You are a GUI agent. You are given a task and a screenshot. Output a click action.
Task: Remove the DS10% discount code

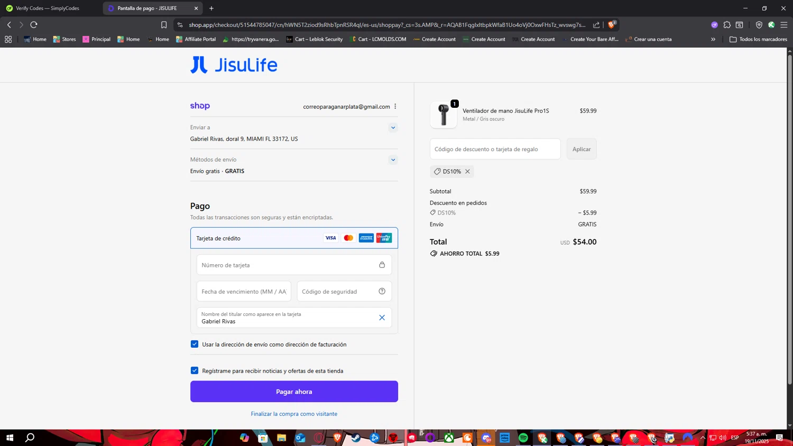pyautogui.click(x=467, y=171)
